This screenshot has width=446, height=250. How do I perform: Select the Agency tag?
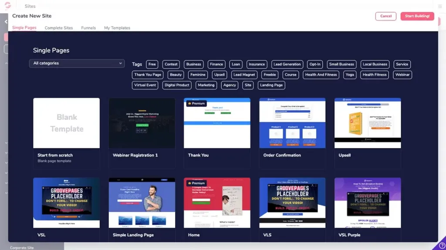click(230, 85)
